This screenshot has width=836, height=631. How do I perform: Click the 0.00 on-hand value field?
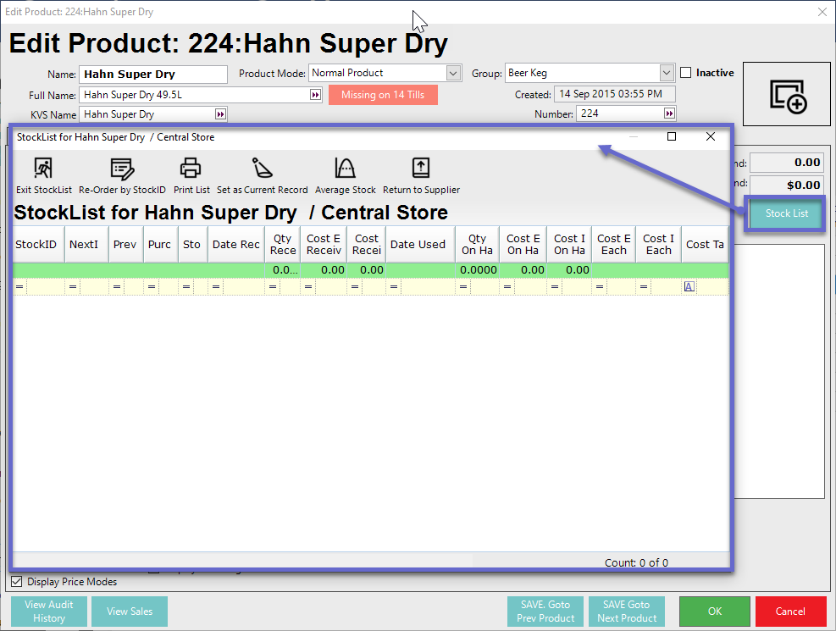787,163
